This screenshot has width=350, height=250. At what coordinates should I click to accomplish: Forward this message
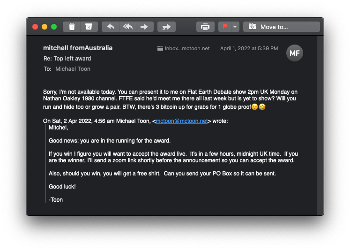[x=144, y=27]
